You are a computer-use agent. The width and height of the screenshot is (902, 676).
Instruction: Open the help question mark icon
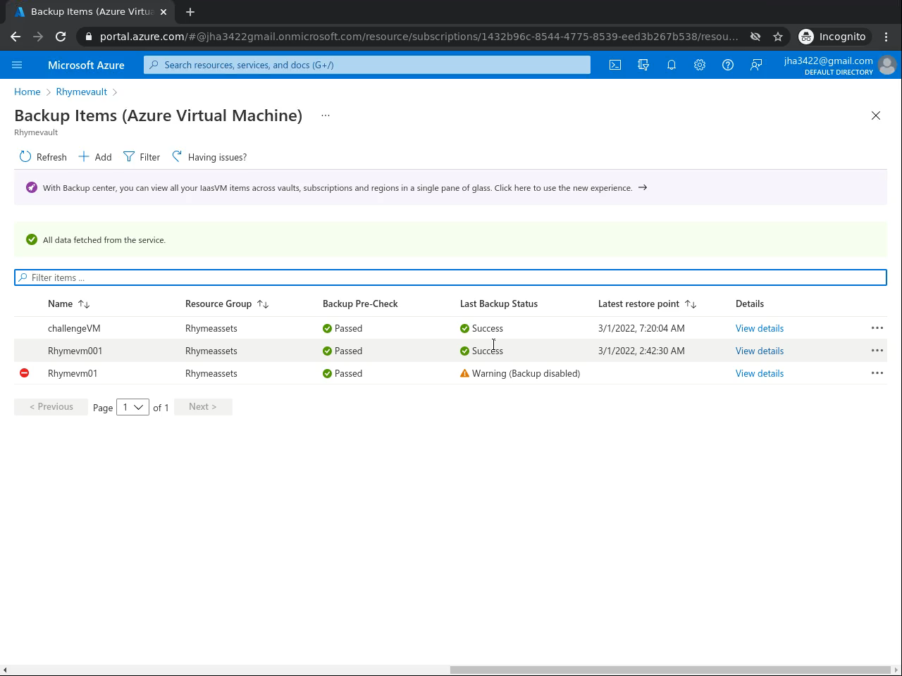[728, 65]
